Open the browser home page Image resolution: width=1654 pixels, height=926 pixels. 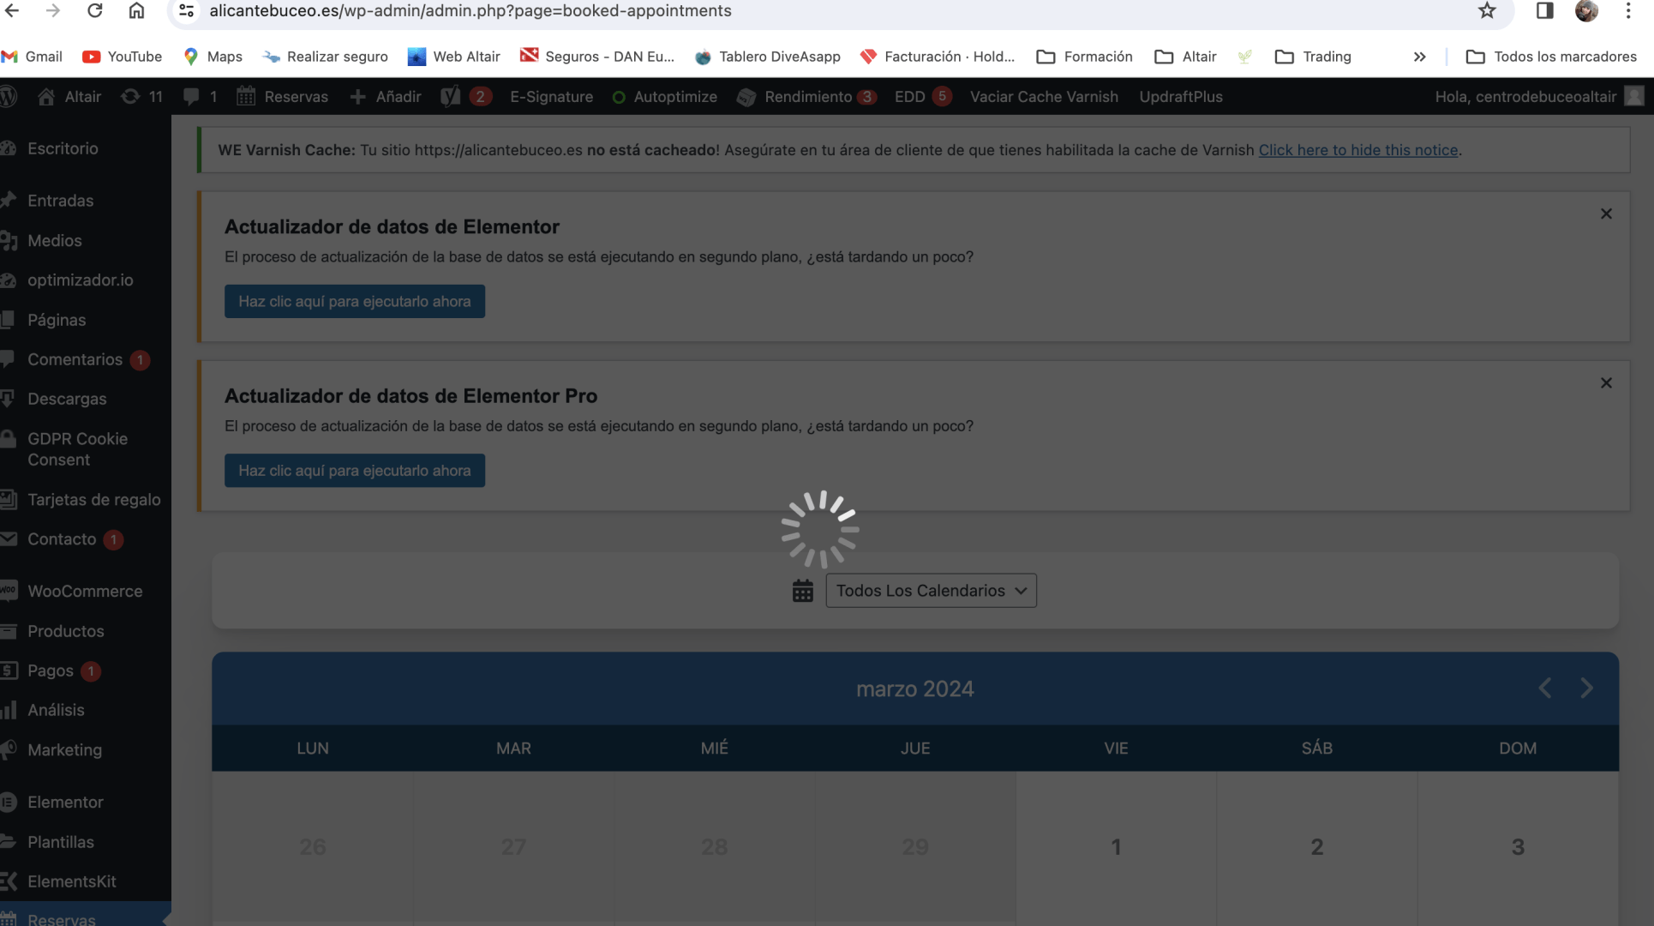pos(136,10)
